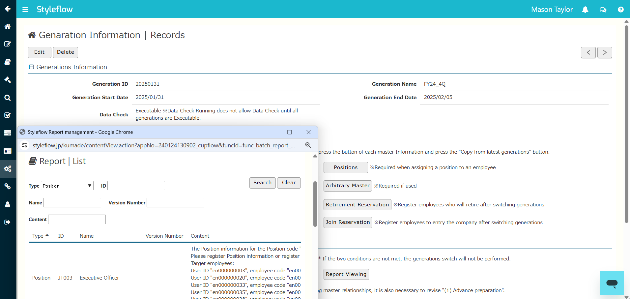Open the chat widget bubble
This screenshot has height=299, width=630.
612,283
